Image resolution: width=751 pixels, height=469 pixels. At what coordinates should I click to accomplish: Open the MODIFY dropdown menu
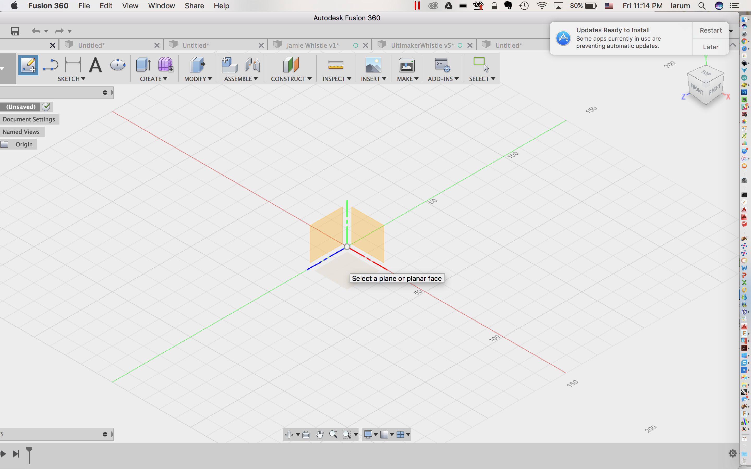pyautogui.click(x=198, y=79)
